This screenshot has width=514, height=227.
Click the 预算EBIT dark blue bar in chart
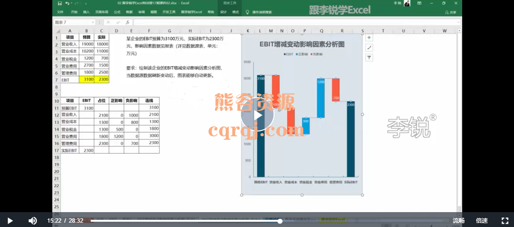coord(261,126)
